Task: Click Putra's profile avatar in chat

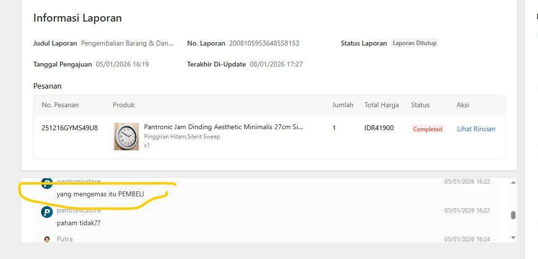Action: click(47, 239)
